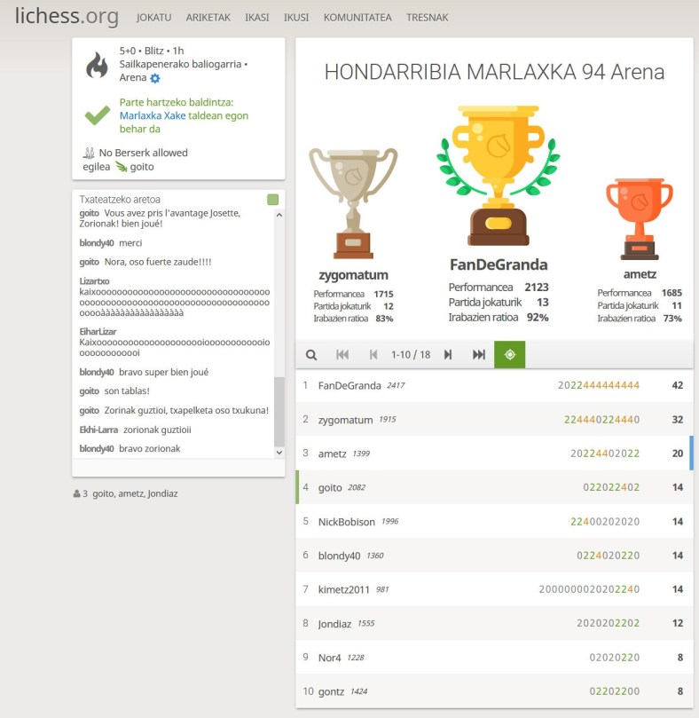Go to previous standings page
The width and height of the screenshot is (699, 718).
pyautogui.click(x=373, y=355)
